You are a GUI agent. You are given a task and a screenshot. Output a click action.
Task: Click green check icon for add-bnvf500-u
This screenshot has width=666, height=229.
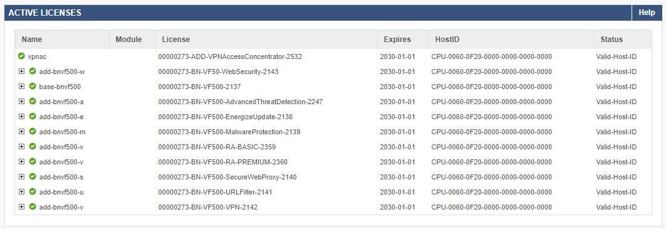click(x=33, y=191)
